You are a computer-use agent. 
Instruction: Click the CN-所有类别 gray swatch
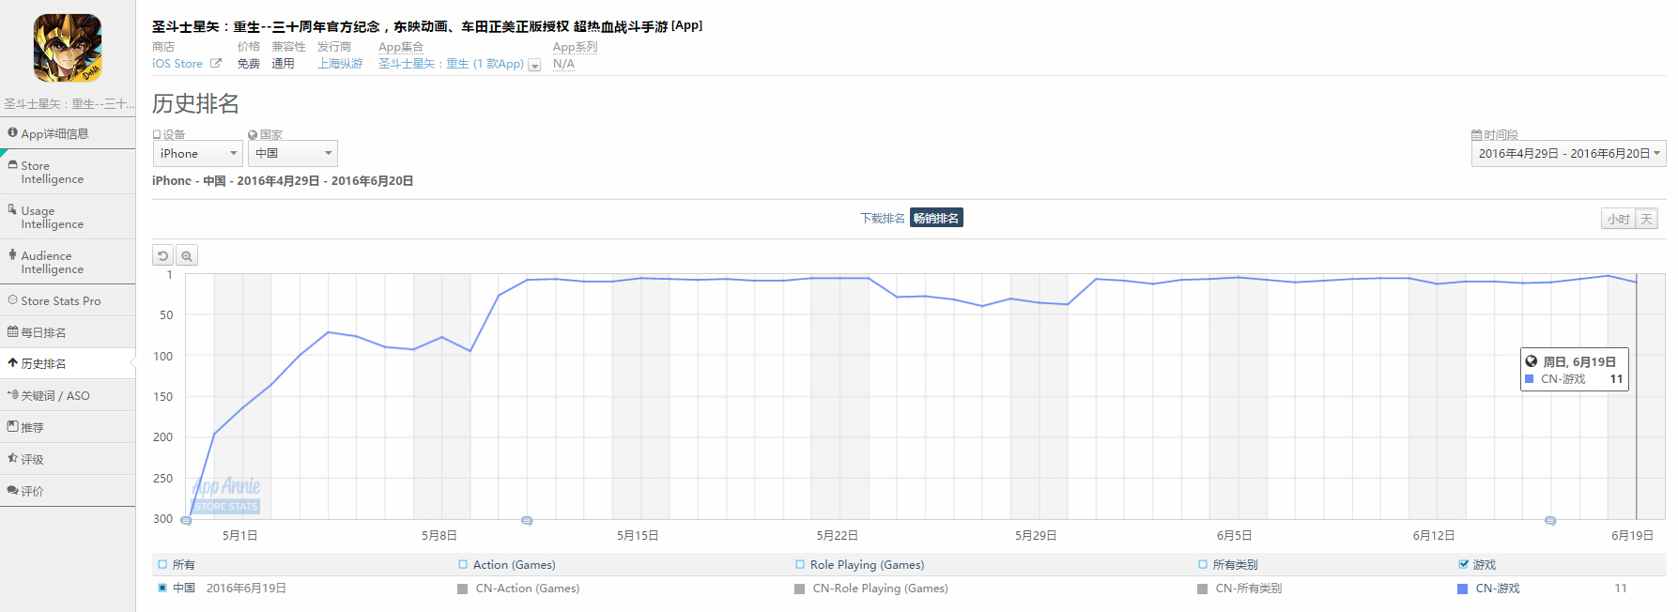1203,589
